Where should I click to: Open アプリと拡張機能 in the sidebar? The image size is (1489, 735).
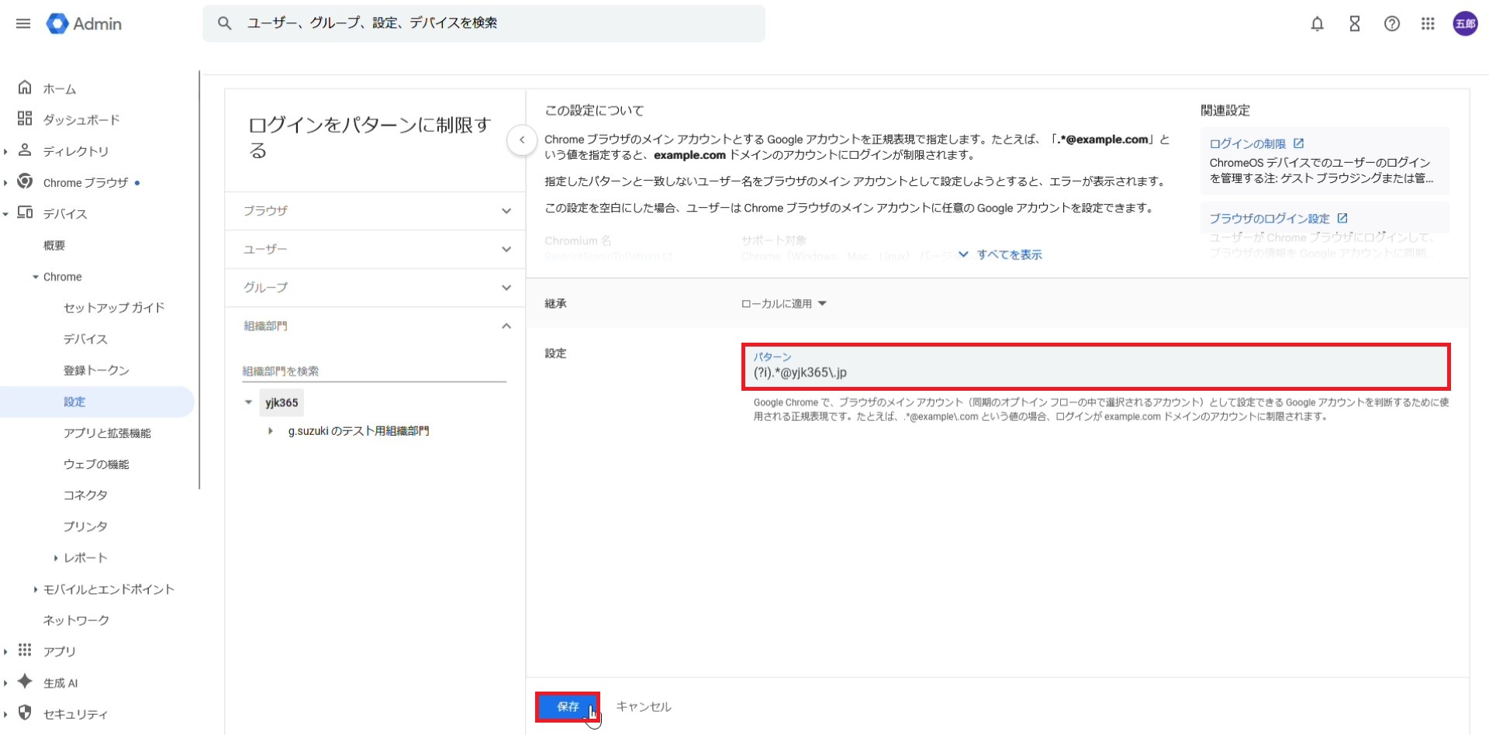point(107,433)
